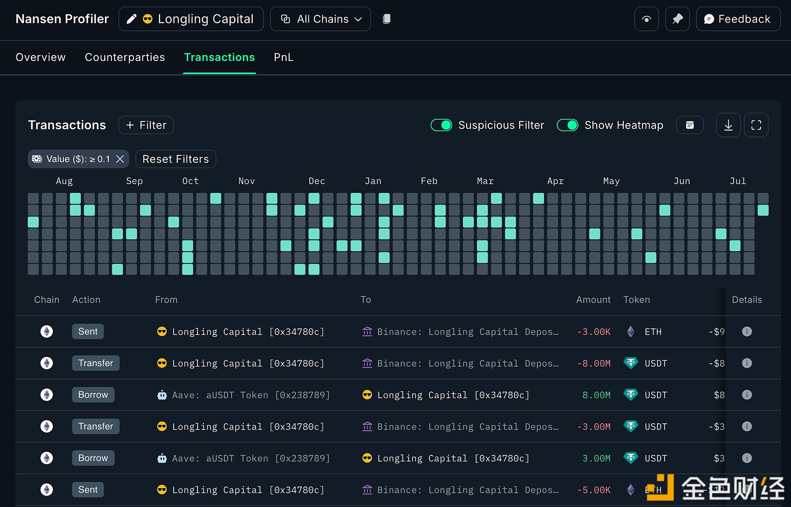Open the PnL tab
Viewport: 791px width, 507px height.
click(284, 57)
